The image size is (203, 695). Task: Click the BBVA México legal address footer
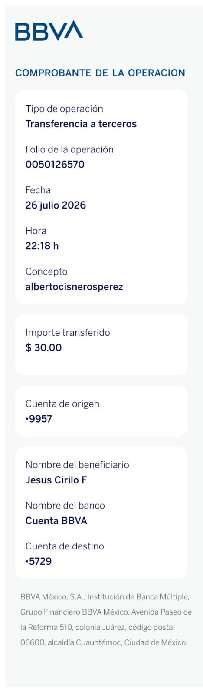pos(106,620)
